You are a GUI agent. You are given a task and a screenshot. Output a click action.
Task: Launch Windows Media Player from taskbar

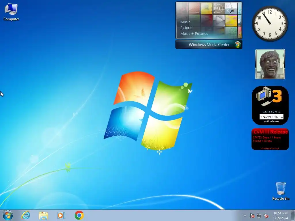coord(61,215)
